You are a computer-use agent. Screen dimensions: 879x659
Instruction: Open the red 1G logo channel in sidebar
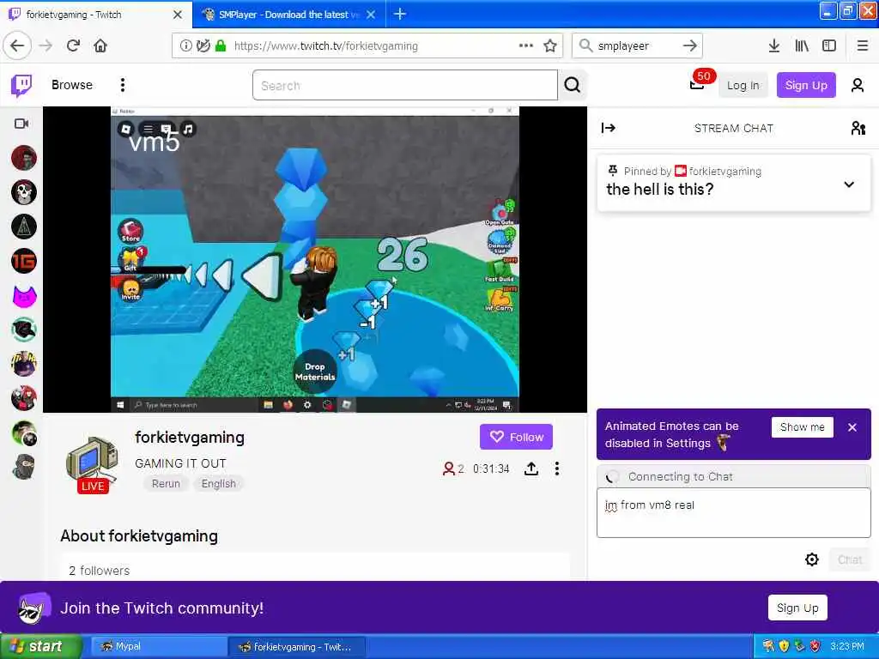(24, 261)
